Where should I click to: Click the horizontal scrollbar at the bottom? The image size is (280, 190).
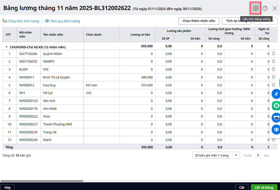42,181
